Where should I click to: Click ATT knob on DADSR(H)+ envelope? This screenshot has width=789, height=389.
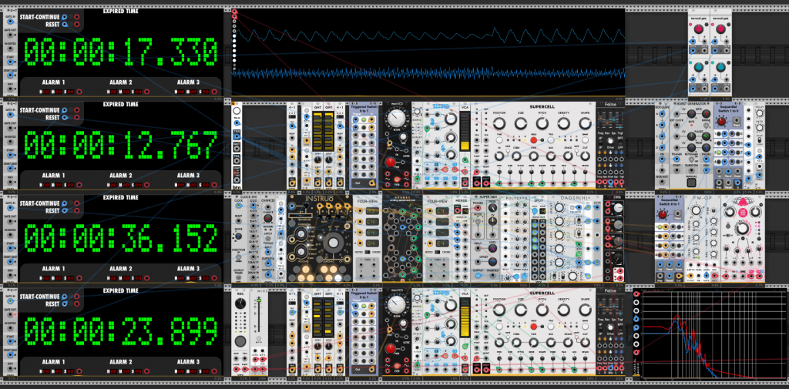[559, 221]
